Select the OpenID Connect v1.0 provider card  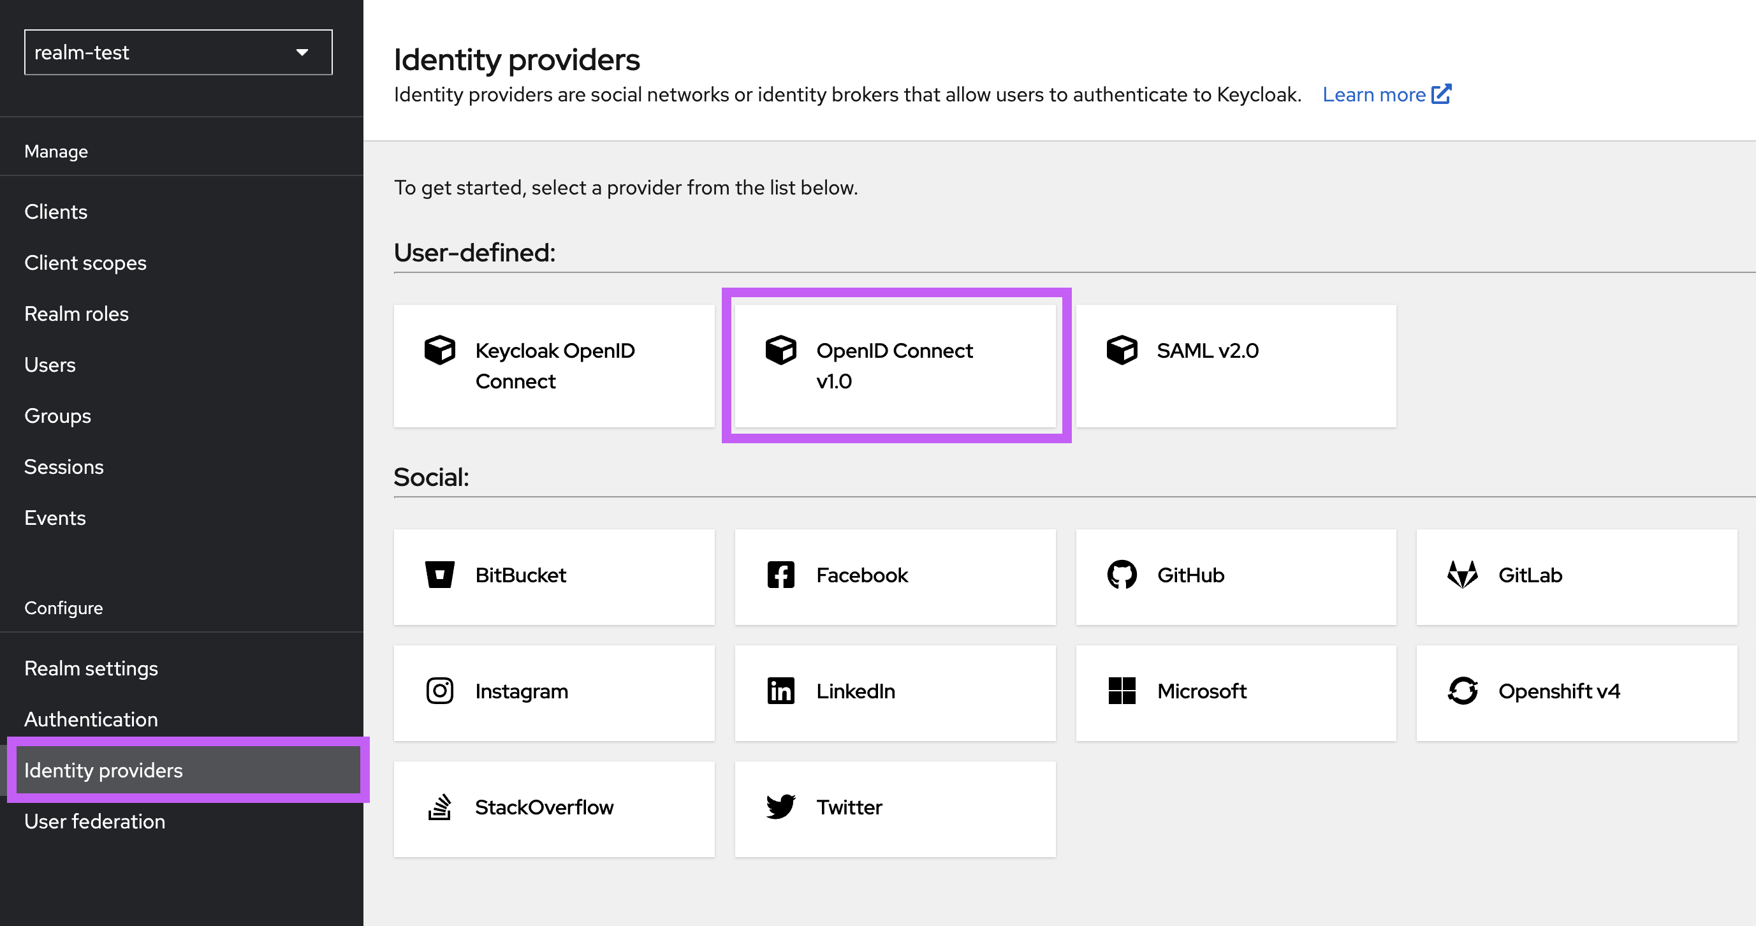click(x=895, y=366)
